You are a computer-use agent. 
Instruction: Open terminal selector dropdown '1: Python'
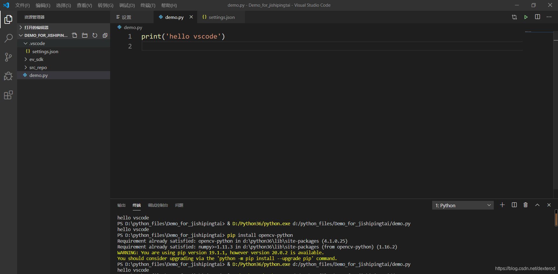(x=463, y=205)
